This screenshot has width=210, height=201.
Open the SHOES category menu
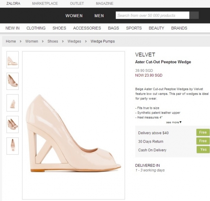click(x=59, y=28)
